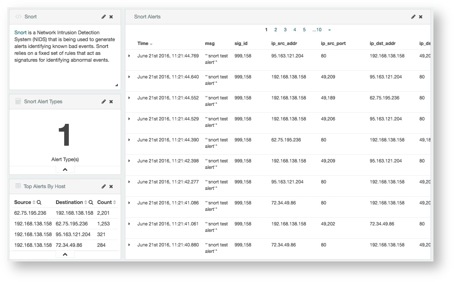454x282 pixels.
Task: Toggle sort order on the Time column
Action: pos(151,43)
